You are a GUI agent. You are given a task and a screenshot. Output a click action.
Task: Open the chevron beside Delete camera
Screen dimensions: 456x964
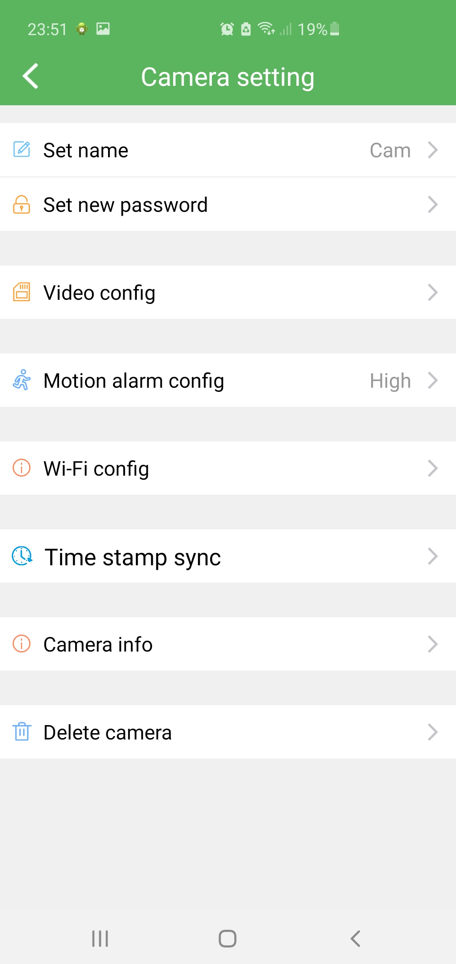pyautogui.click(x=432, y=732)
